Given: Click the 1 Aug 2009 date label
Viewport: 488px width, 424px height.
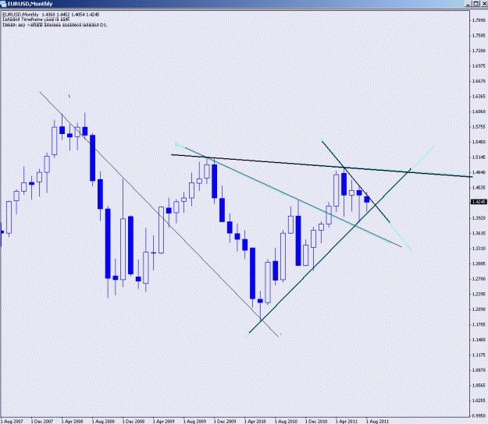Looking at the screenshot, I should (194, 422).
